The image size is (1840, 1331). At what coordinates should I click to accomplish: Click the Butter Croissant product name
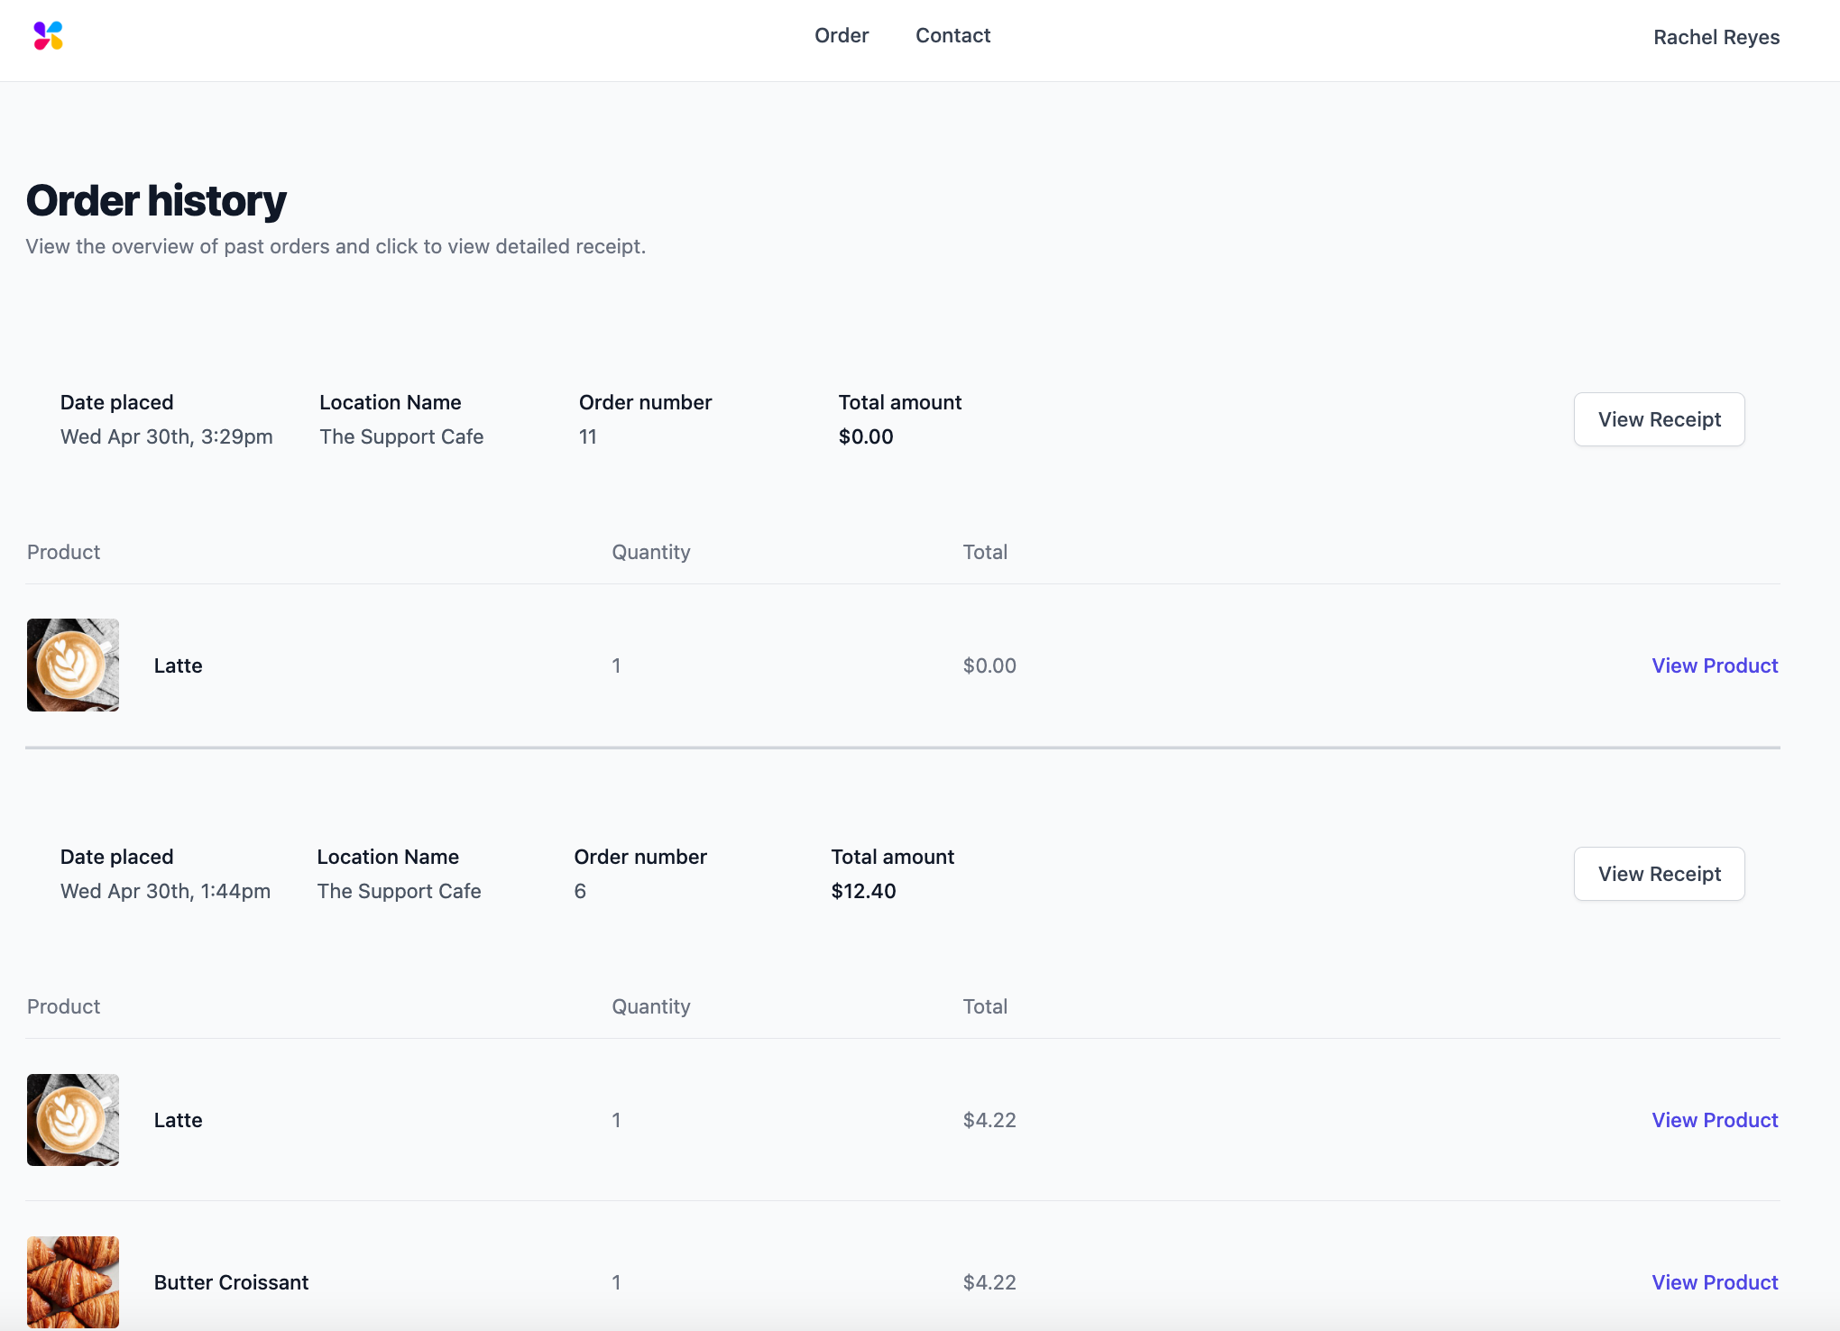(231, 1282)
